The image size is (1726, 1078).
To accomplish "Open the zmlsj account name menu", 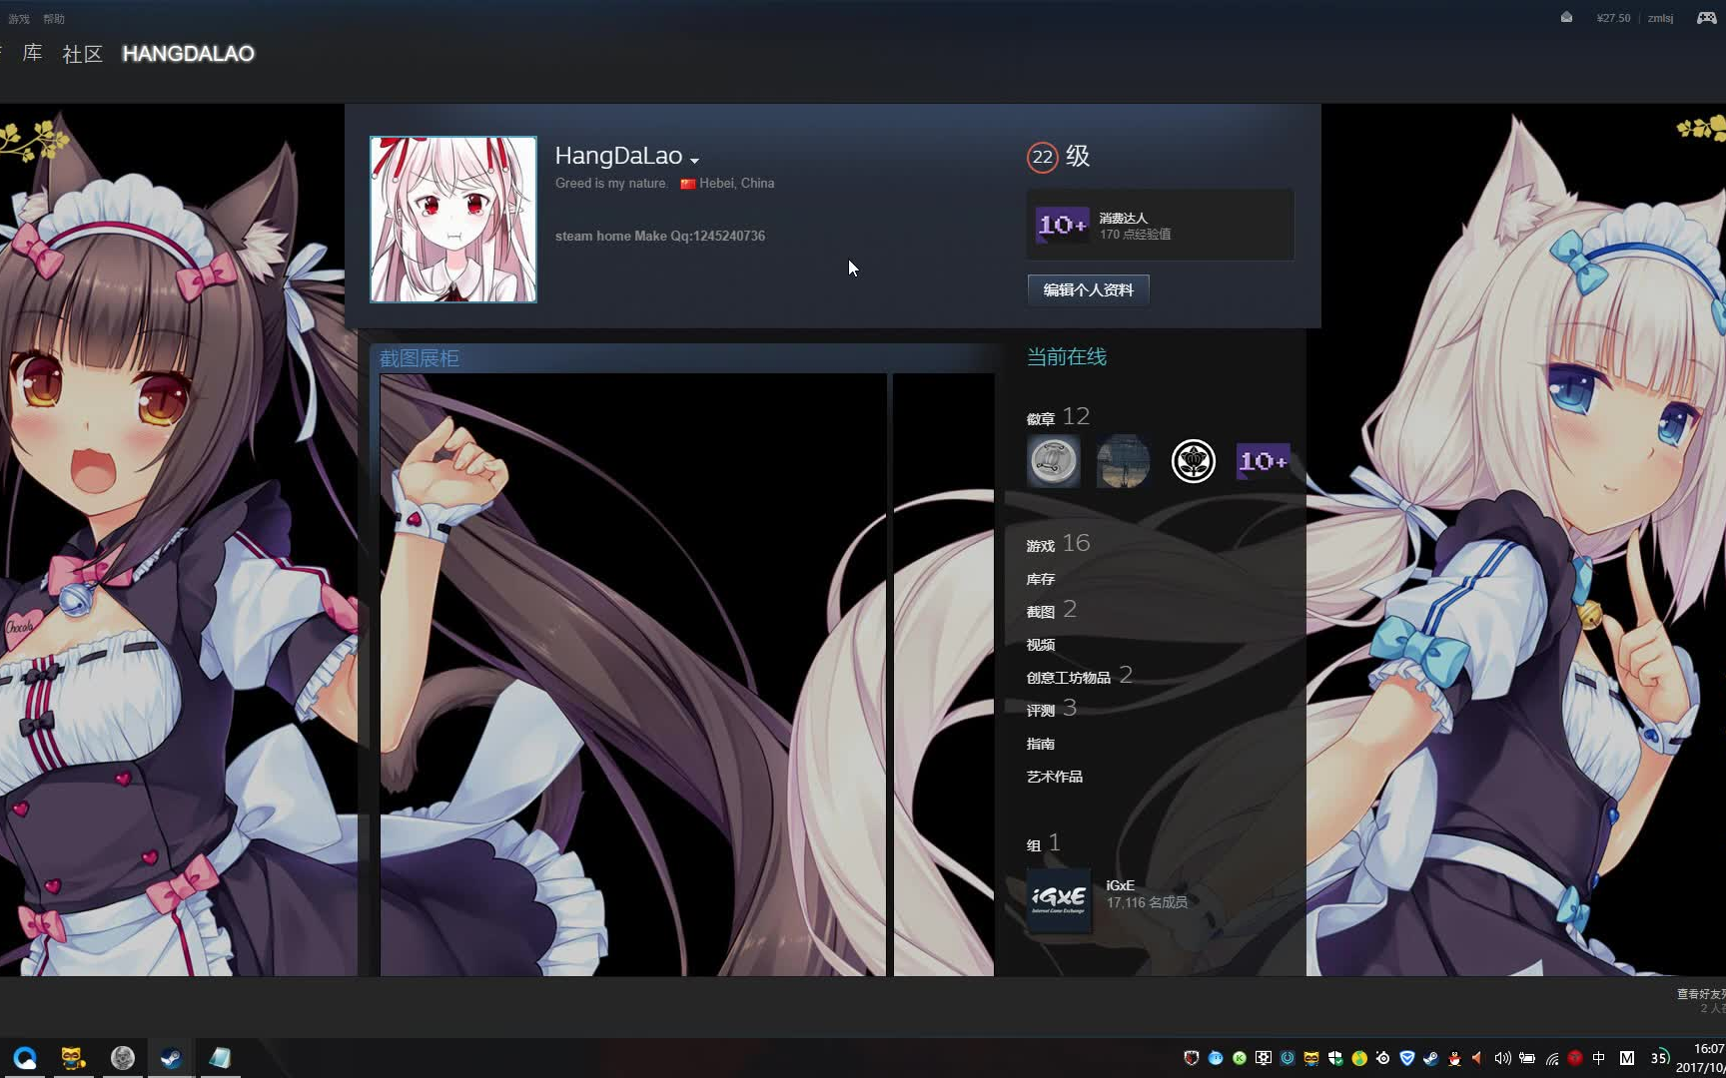I will (1660, 18).
